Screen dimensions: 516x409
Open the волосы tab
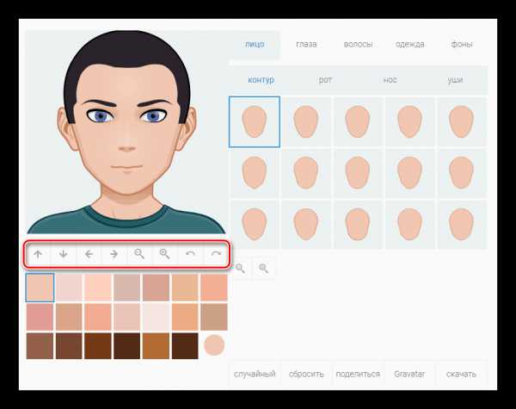(x=358, y=44)
